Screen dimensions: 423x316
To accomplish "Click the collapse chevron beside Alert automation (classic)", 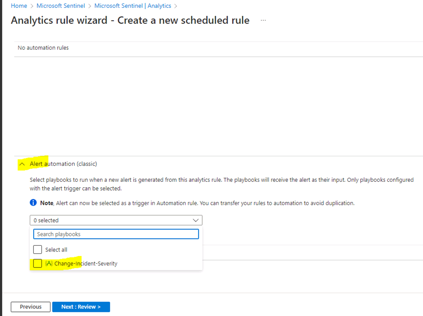I will click(x=22, y=164).
